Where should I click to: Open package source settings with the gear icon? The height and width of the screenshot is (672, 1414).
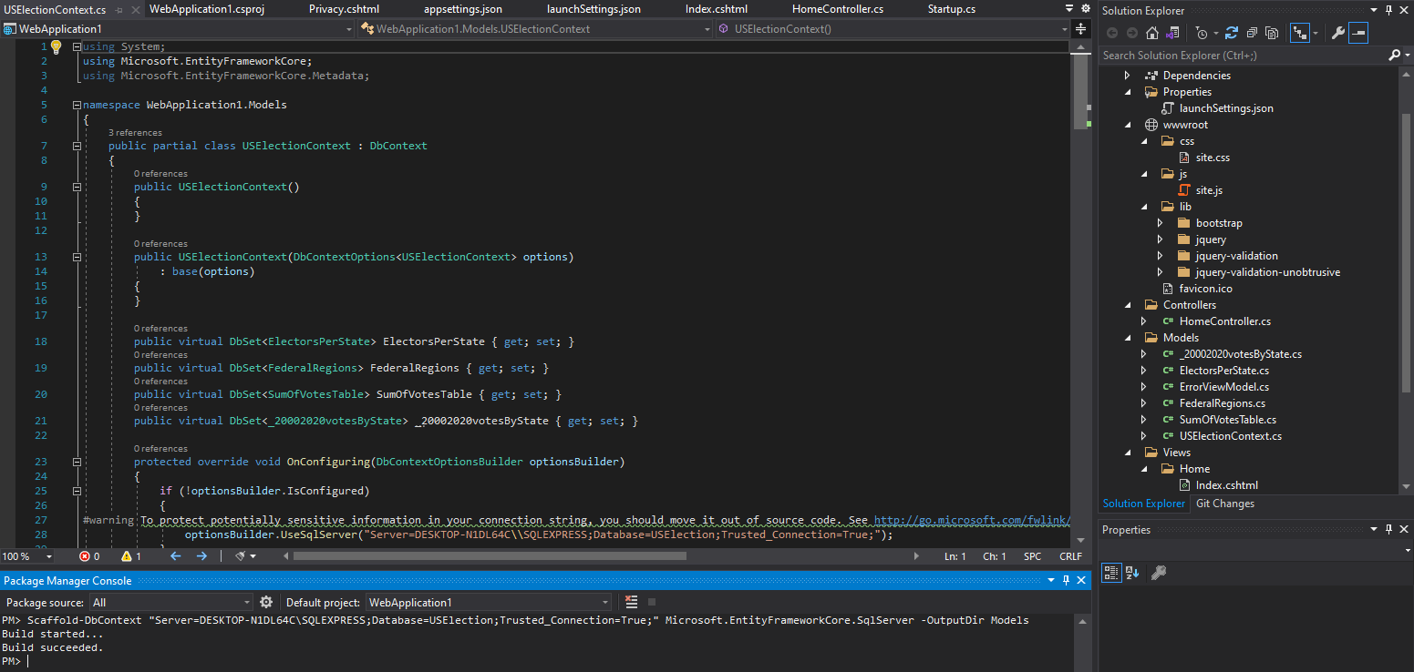point(264,602)
